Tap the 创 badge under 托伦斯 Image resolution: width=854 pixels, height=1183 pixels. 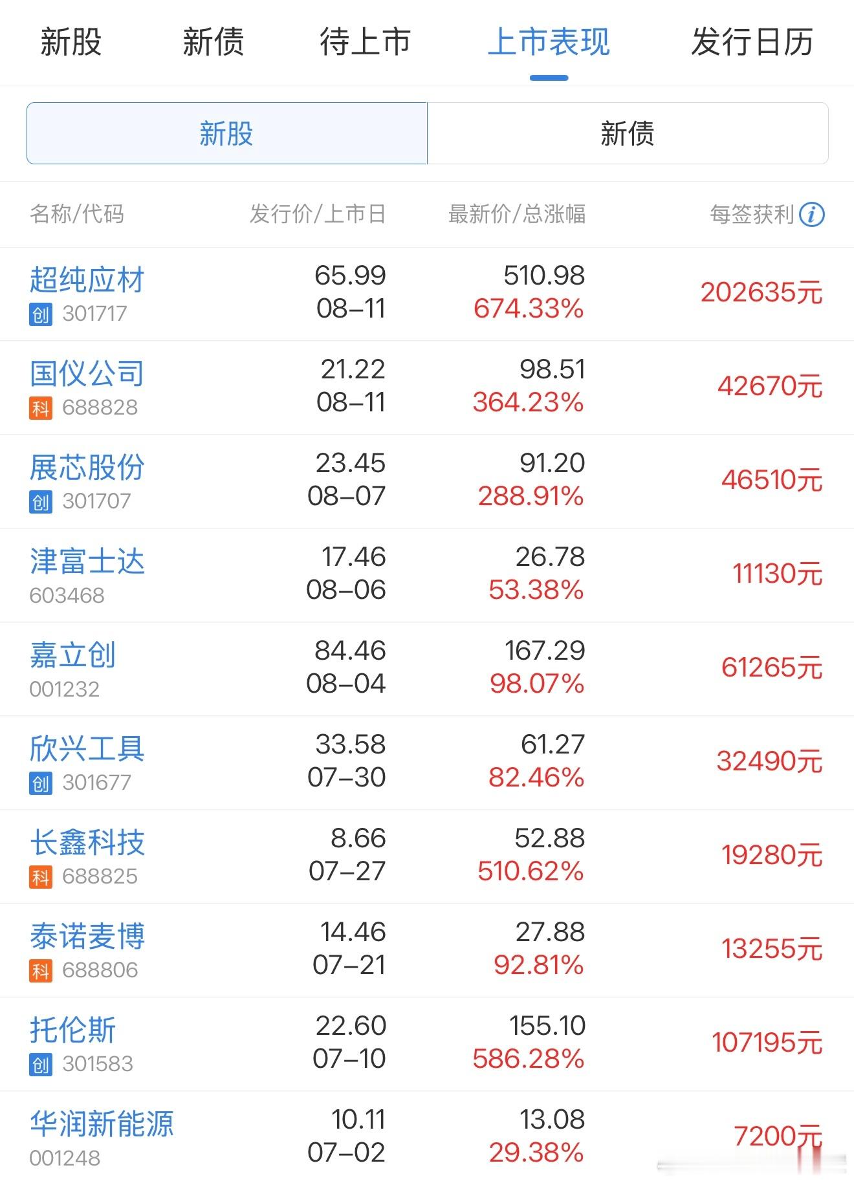click(x=41, y=1065)
